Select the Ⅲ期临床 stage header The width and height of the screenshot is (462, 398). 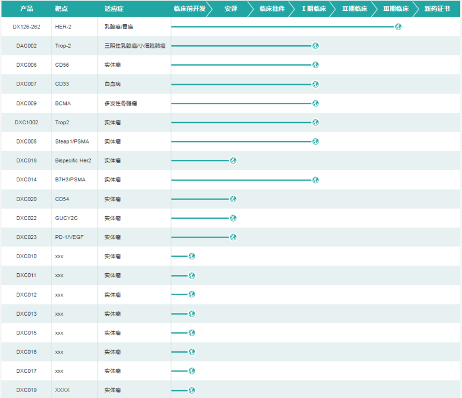coord(395,9)
